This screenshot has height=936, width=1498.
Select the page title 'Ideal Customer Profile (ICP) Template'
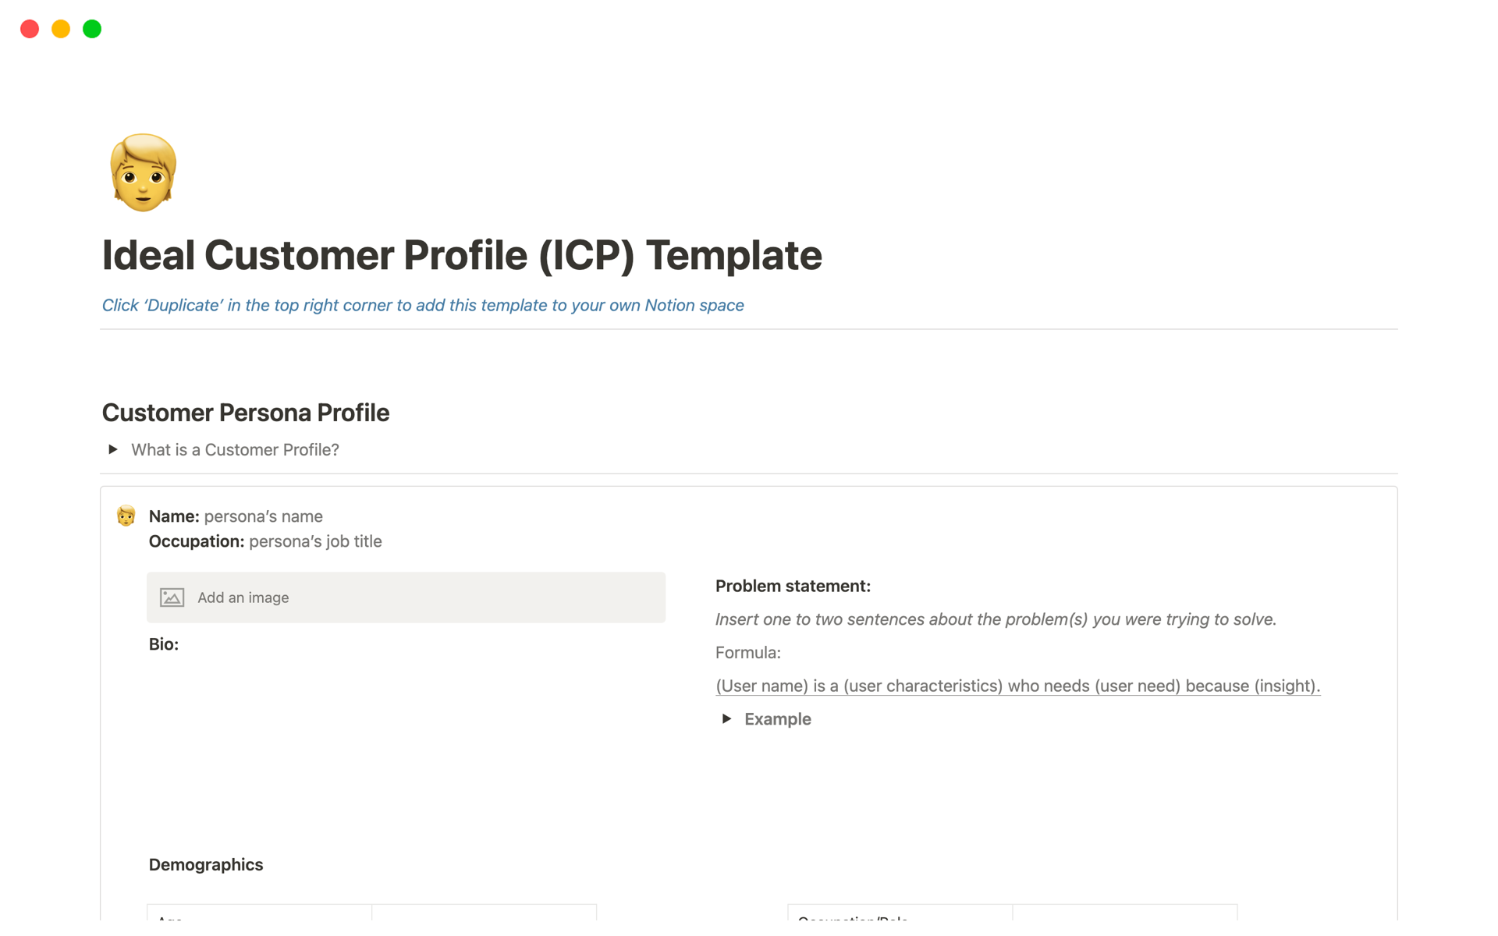tap(462, 254)
